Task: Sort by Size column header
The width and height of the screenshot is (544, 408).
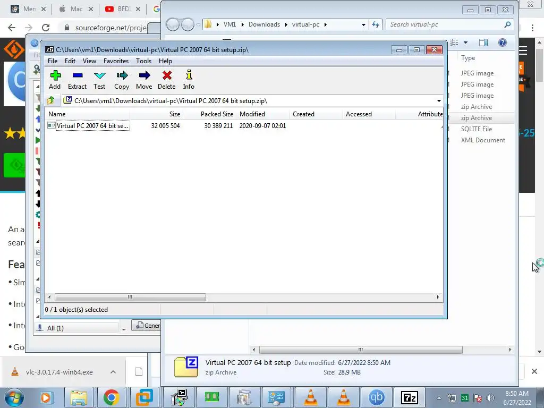Action: coord(157,114)
